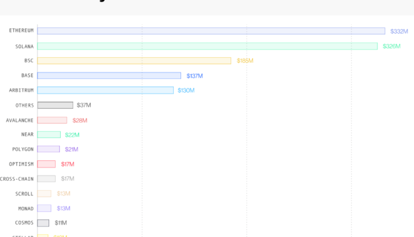Select the $130M value for Arbitrum
Image resolution: width=414 pixels, height=237 pixels.
pyautogui.click(x=186, y=90)
